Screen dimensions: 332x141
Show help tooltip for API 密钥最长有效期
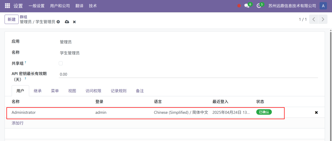25,78
